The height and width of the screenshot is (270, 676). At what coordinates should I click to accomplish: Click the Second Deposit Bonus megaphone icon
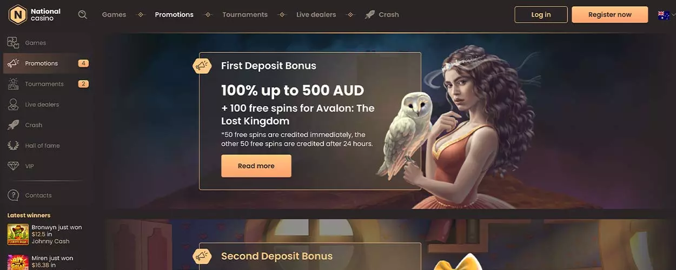[202, 255]
